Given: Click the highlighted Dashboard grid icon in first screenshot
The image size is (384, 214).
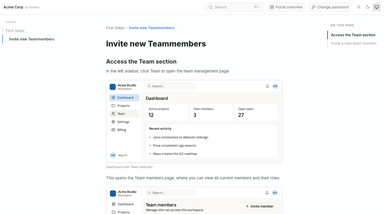Looking at the screenshot, I should 113,98.
